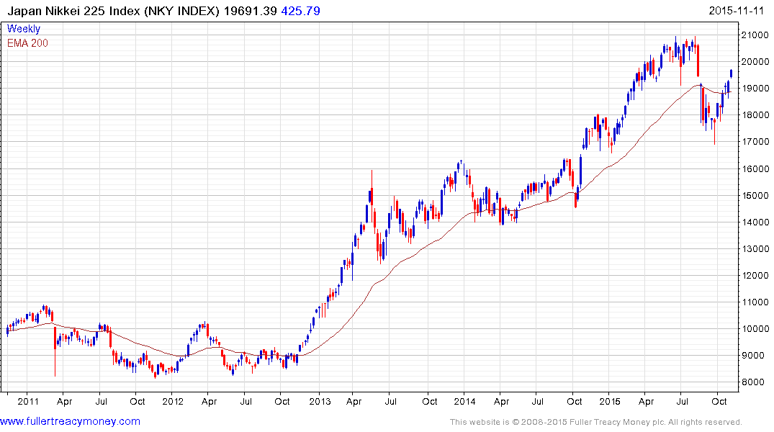
Task: Click the 10000 price axis label
Action: pyautogui.click(x=755, y=329)
